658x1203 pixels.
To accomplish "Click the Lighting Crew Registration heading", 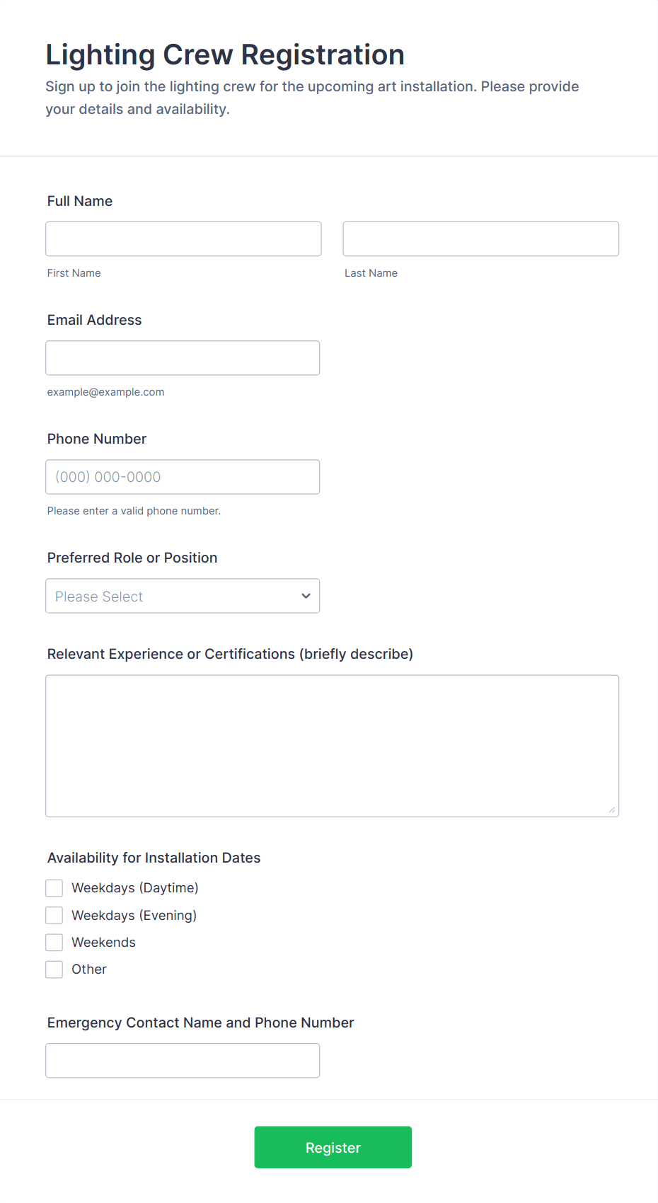I will click(x=225, y=55).
